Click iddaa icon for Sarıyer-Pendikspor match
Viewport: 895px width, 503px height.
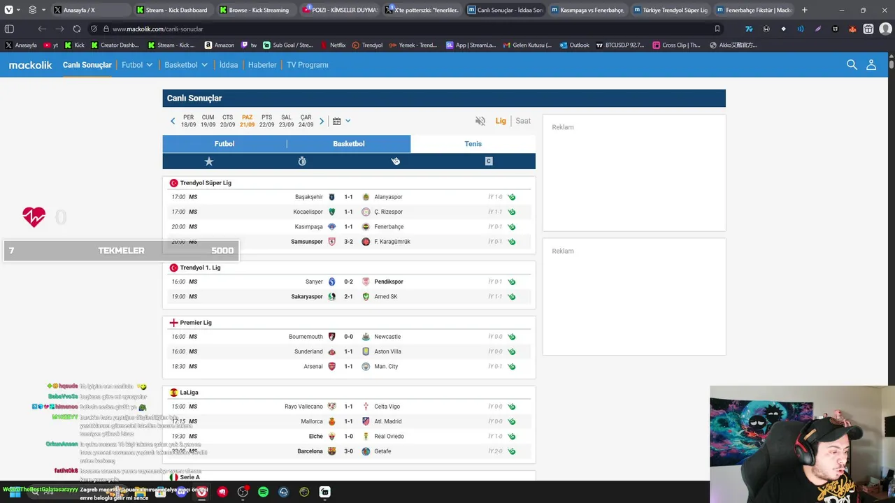512,282
